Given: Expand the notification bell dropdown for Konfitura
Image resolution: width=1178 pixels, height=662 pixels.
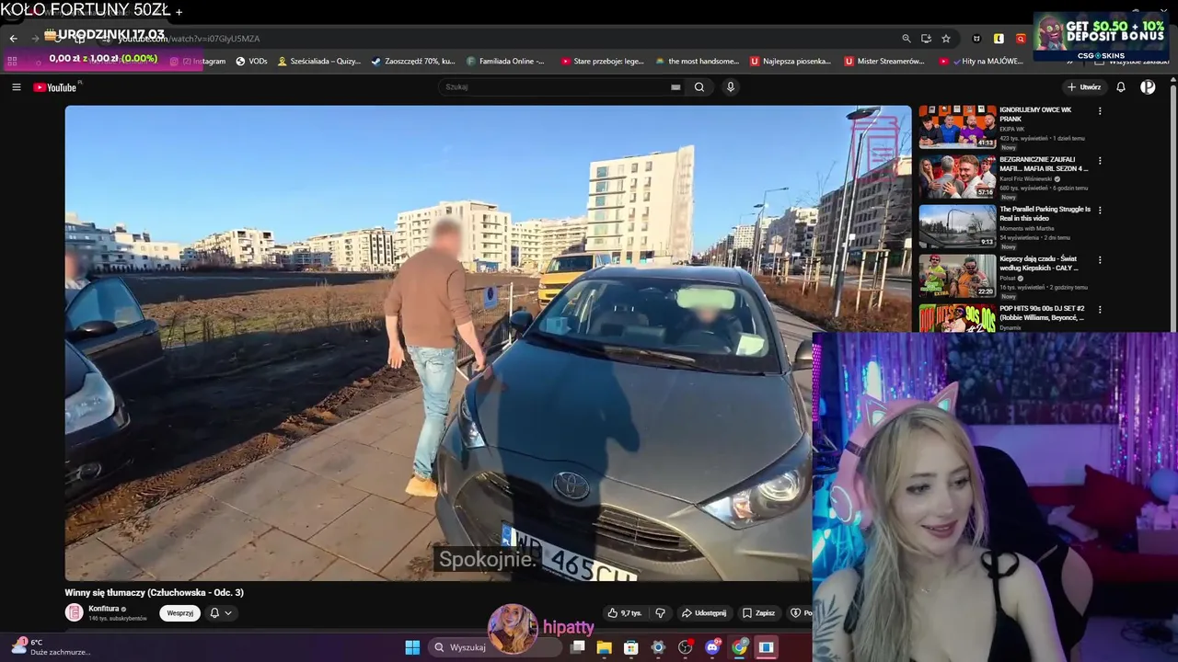Looking at the screenshot, I should pos(220,613).
